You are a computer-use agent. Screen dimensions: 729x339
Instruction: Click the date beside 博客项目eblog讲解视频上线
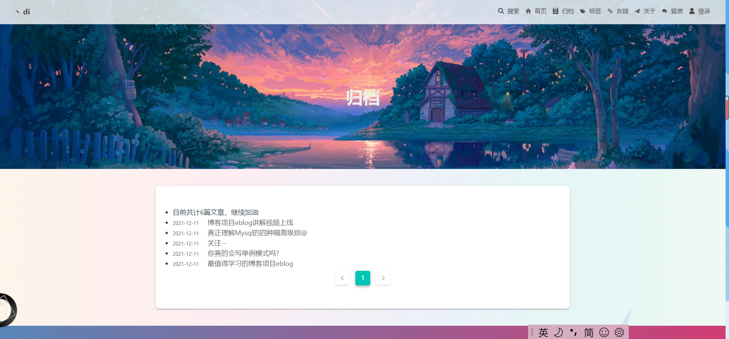[186, 223]
